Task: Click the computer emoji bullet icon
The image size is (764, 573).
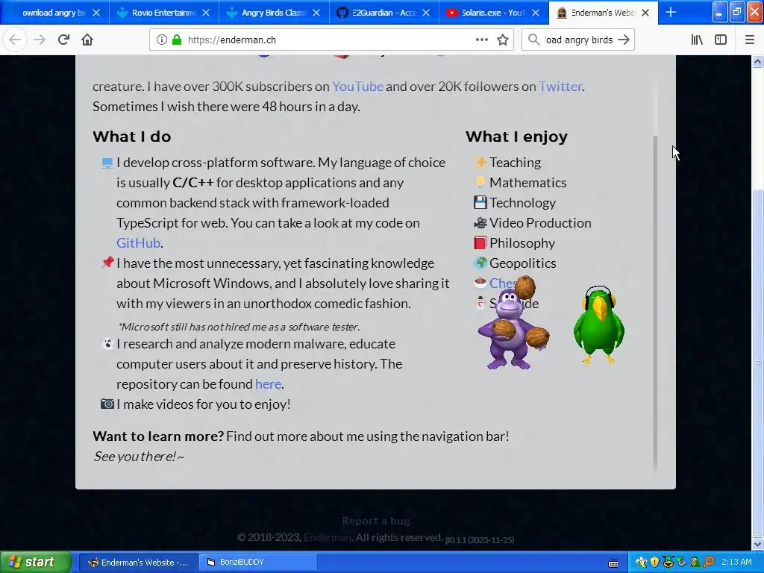Action: point(107,163)
